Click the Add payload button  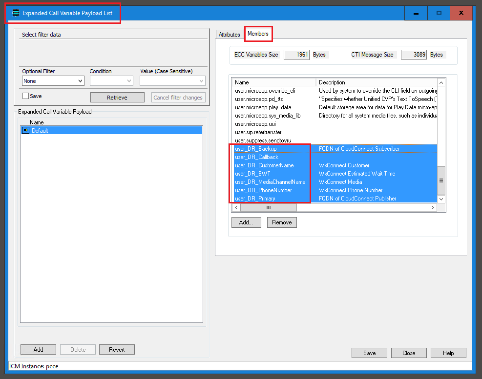coord(39,350)
